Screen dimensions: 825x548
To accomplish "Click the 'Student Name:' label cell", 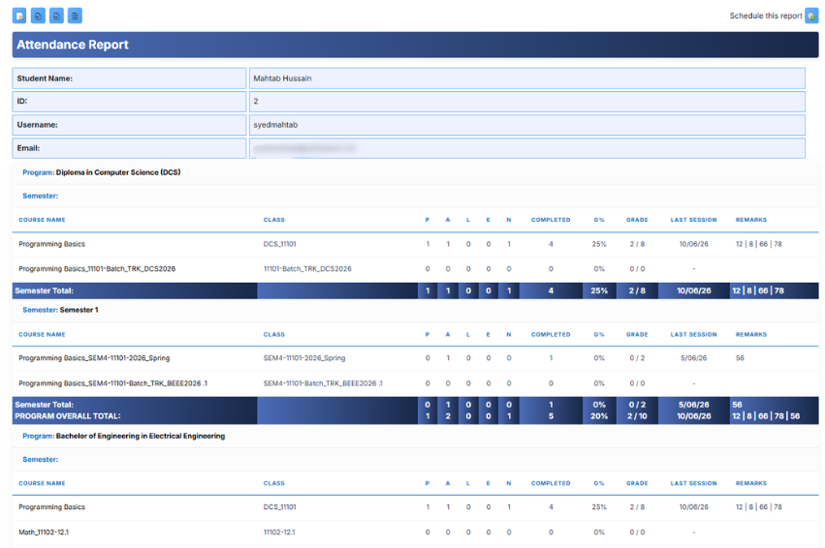I will (130, 78).
